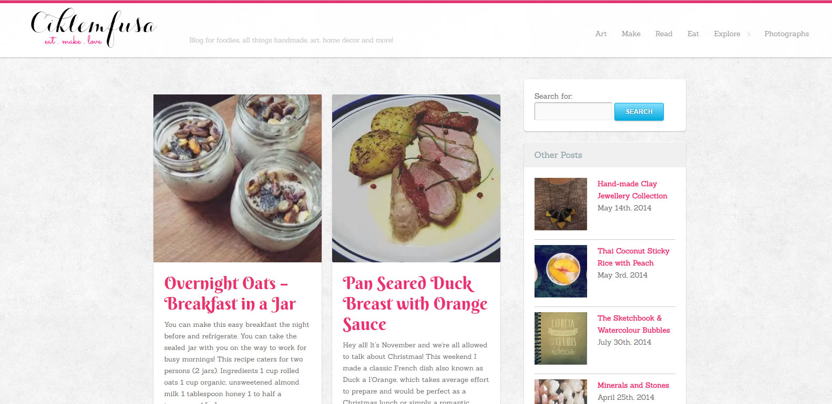The width and height of the screenshot is (832, 404).
Task: Click the blue SEARCH button
Action: [639, 112]
